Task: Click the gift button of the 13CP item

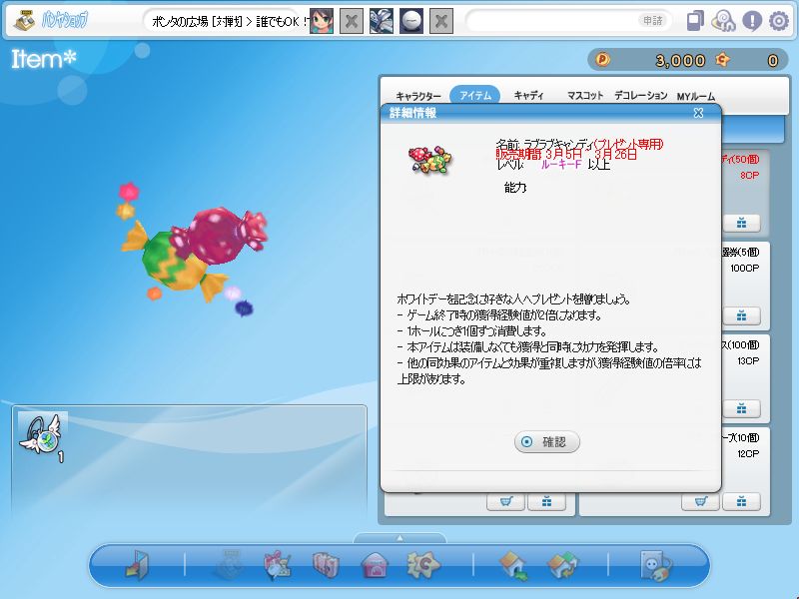Action: click(741, 408)
